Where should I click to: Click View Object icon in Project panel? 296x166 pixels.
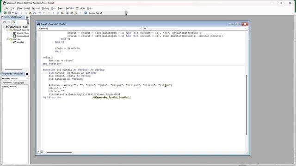[9, 22]
